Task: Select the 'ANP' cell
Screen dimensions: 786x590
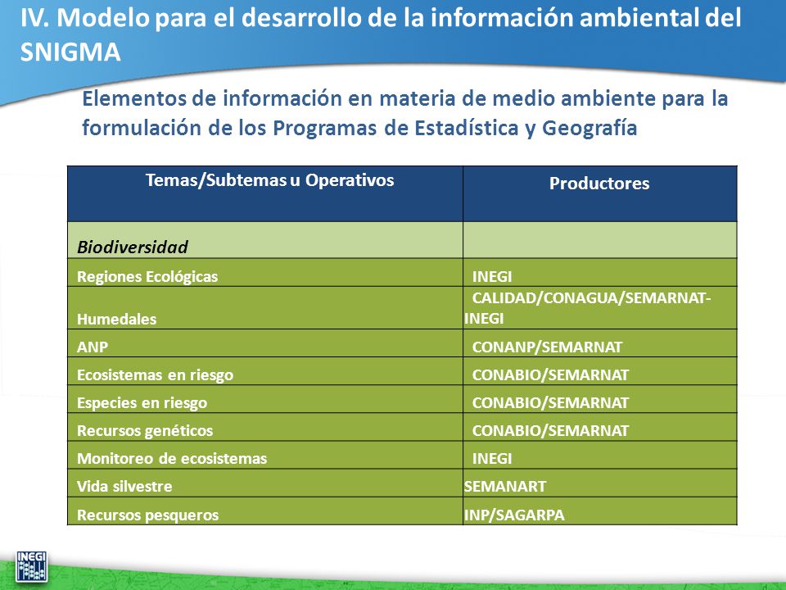Action: coord(265,343)
